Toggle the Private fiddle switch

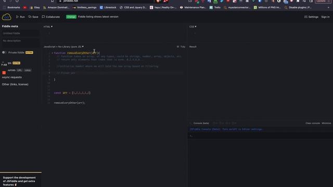4,52
